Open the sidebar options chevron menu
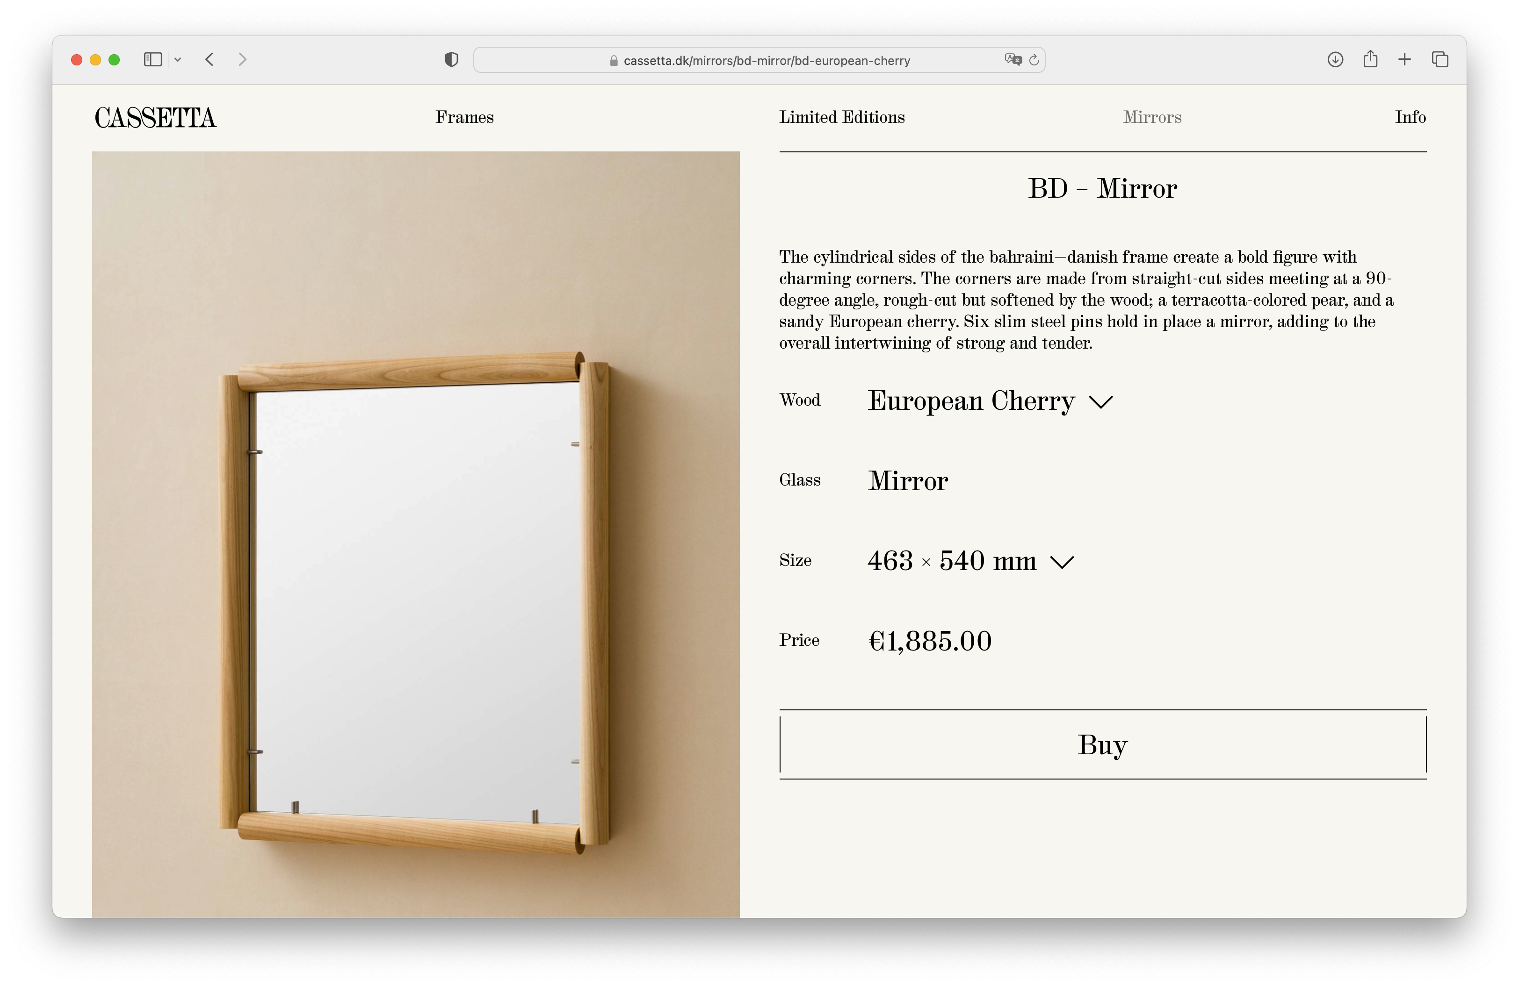 178,59
